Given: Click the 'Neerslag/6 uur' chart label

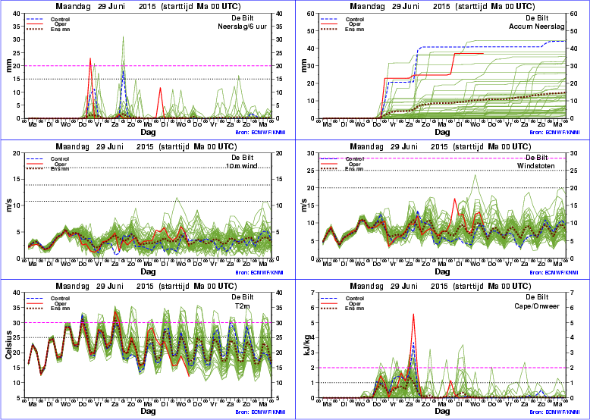Looking at the screenshot, I should click(243, 27).
